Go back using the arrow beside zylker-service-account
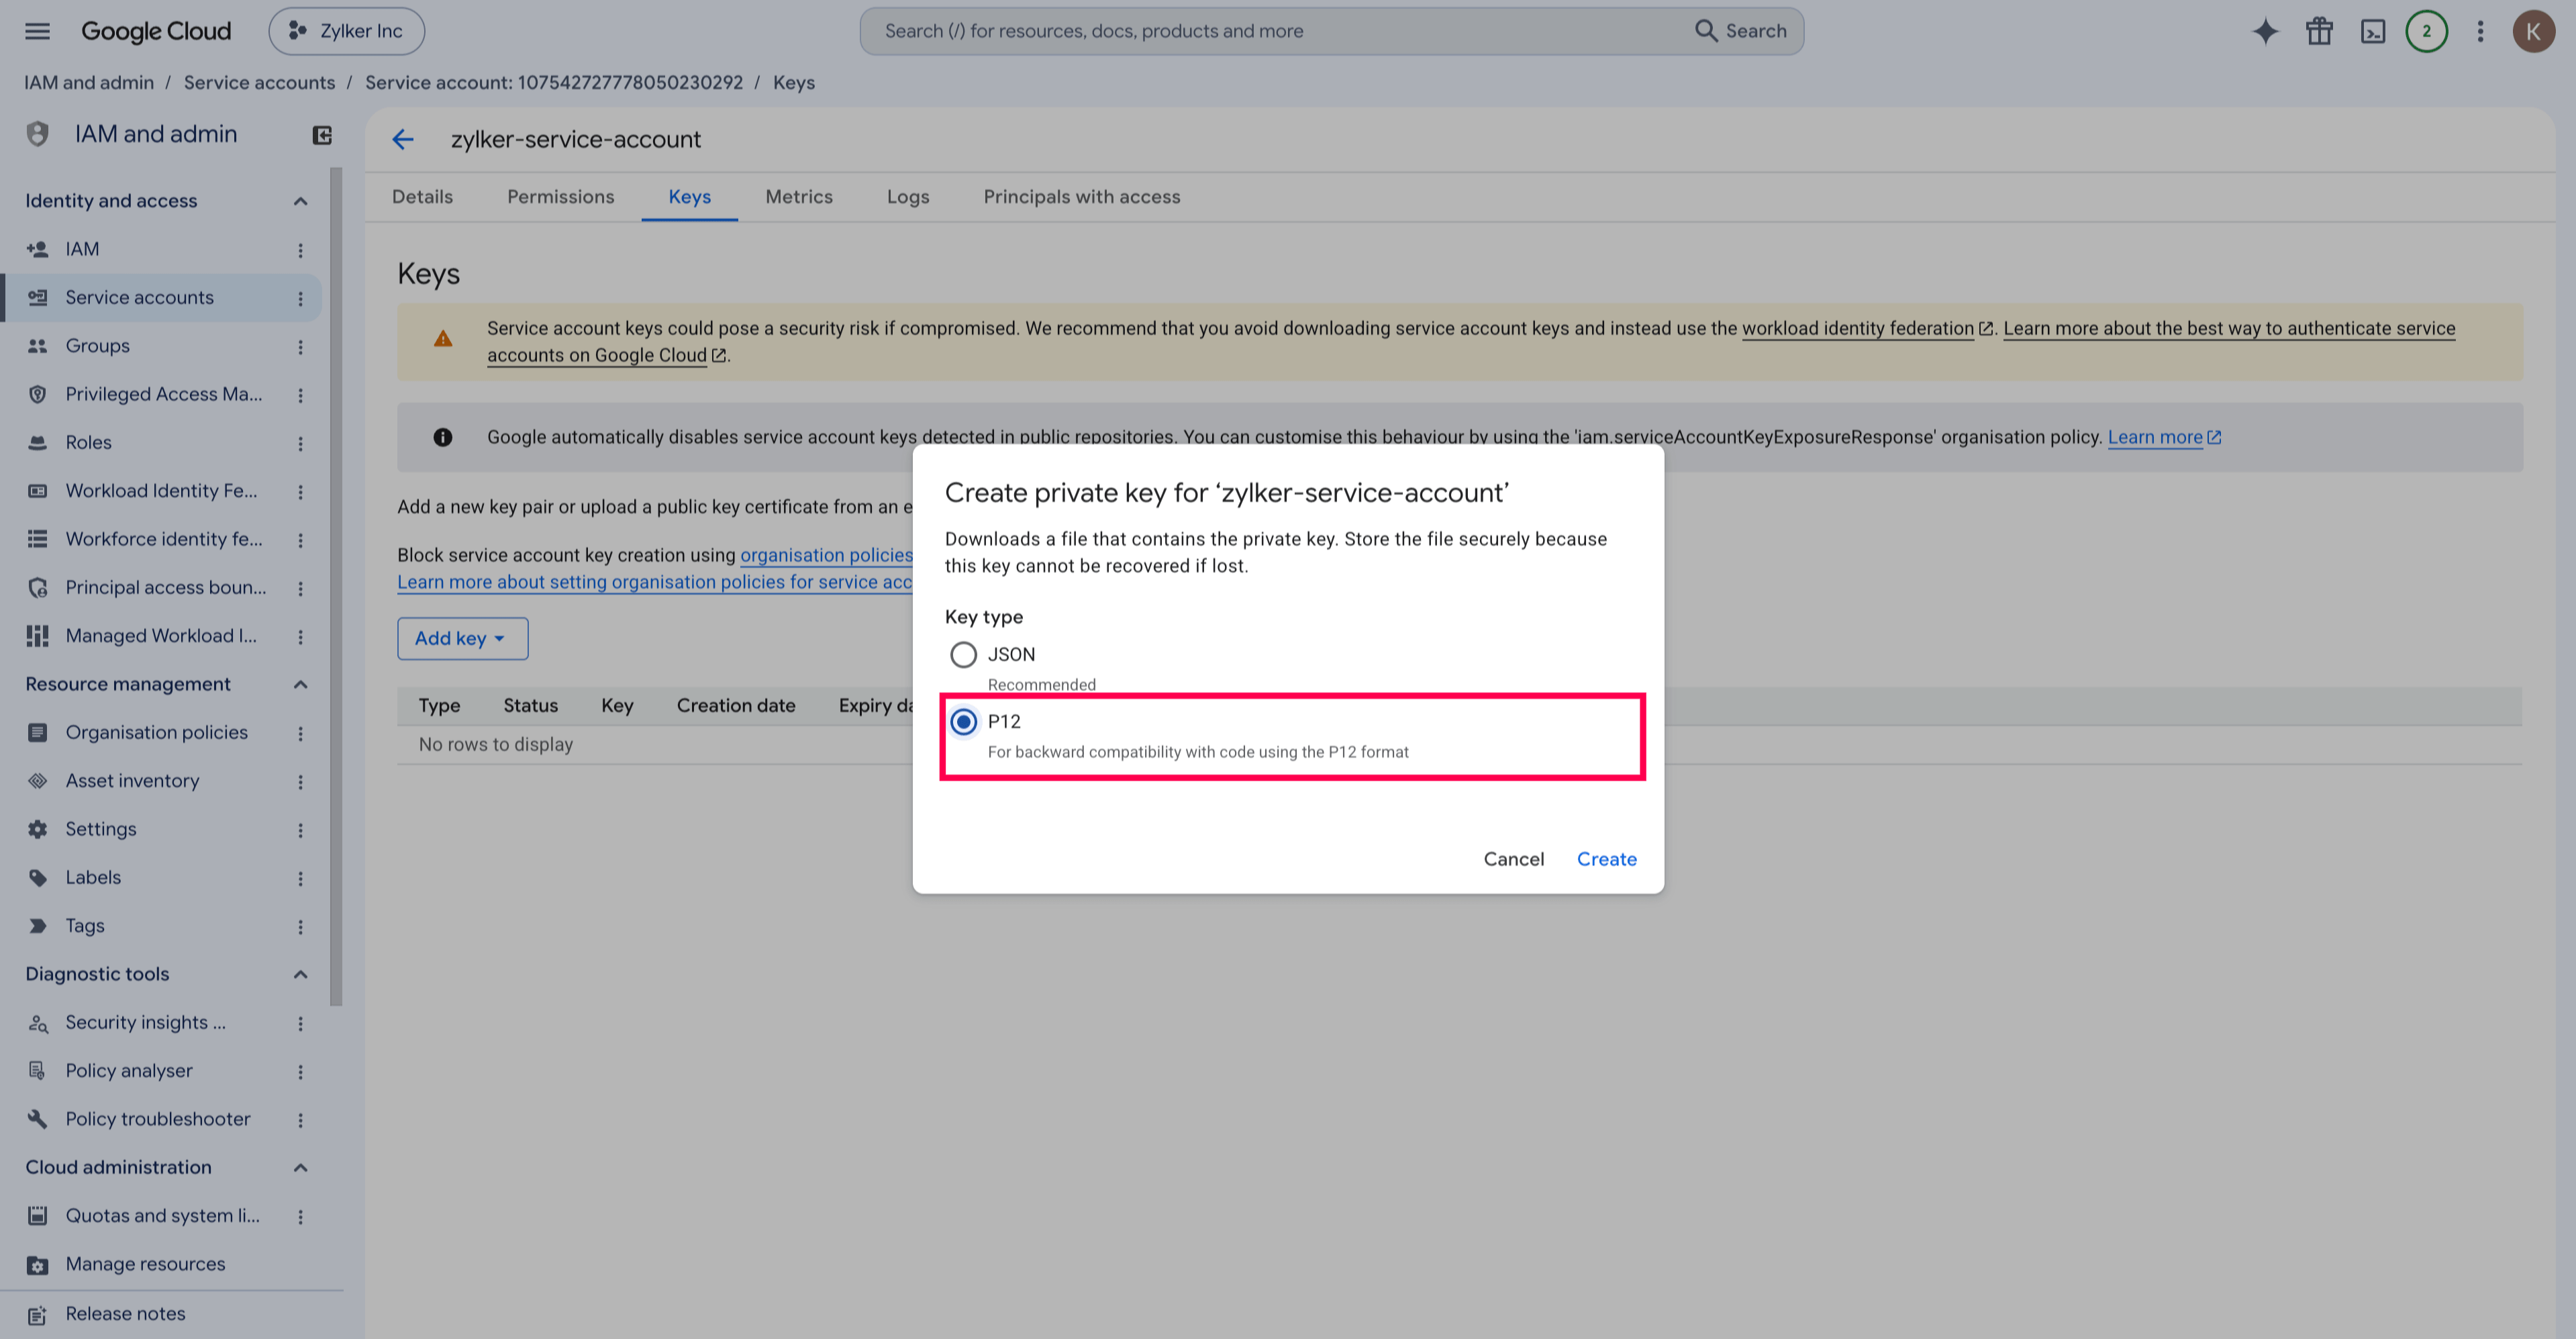 (403, 139)
